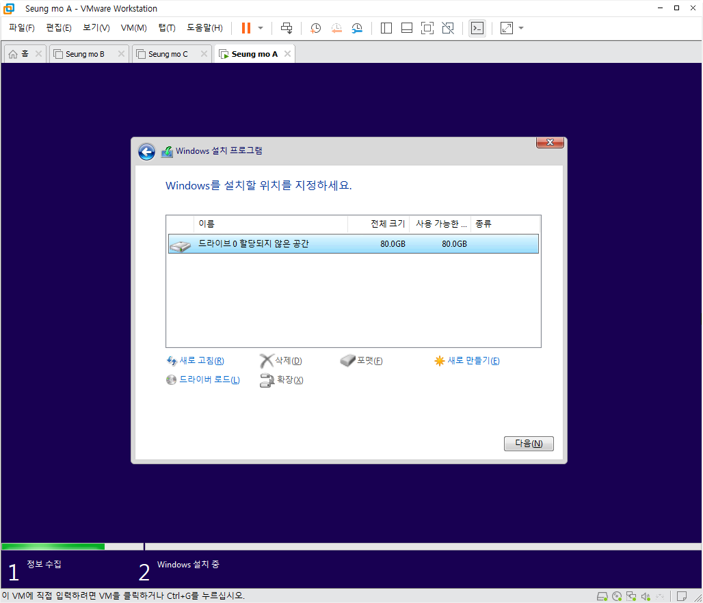Close the Windows setup dialog
The image size is (703, 603).
tap(550, 142)
